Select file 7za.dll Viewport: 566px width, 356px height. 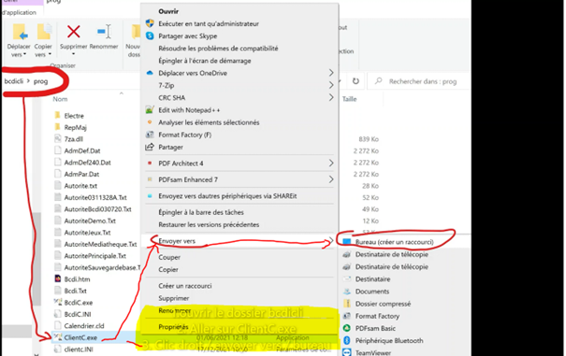pos(74,139)
